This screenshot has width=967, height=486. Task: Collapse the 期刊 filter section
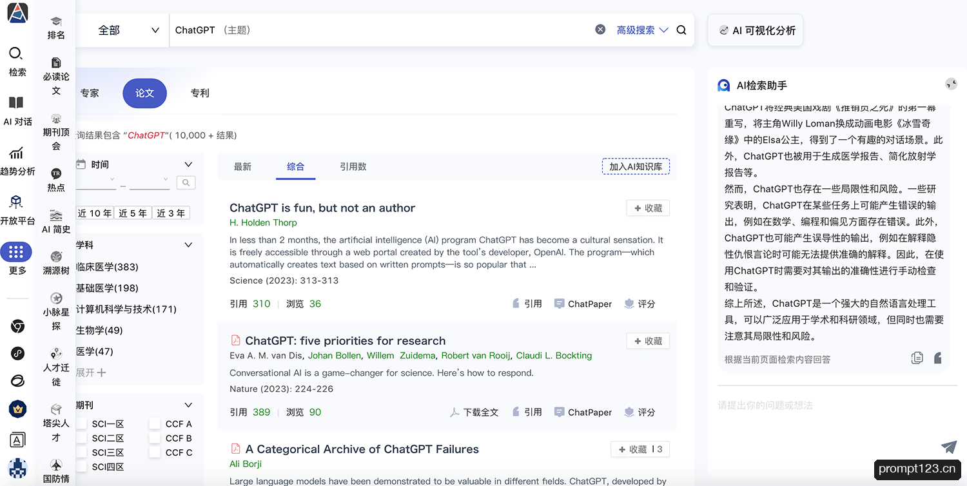(x=188, y=405)
